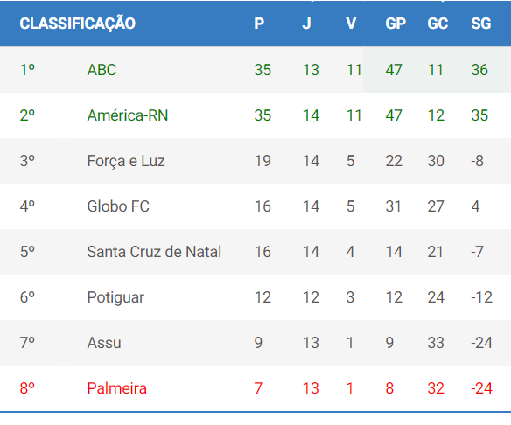Click América-RN's 14 games played

(311, 115)
